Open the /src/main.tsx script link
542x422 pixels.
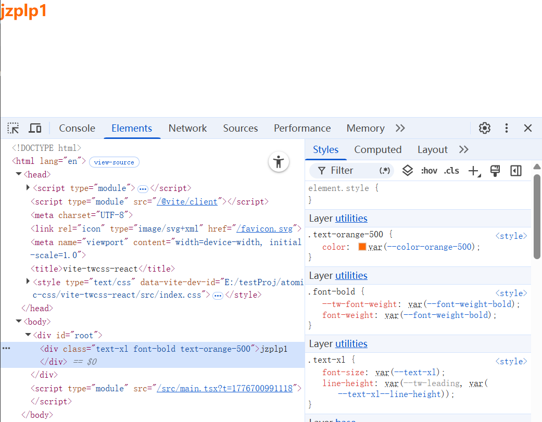point(225,388)
